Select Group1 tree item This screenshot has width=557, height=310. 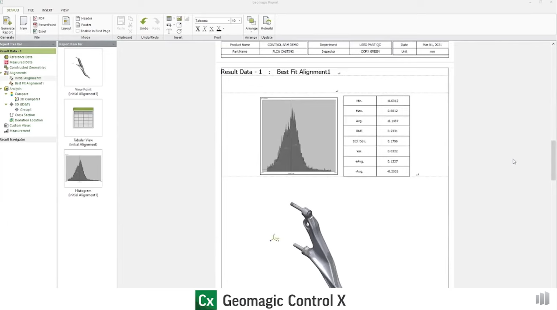(x=26, y=110)
